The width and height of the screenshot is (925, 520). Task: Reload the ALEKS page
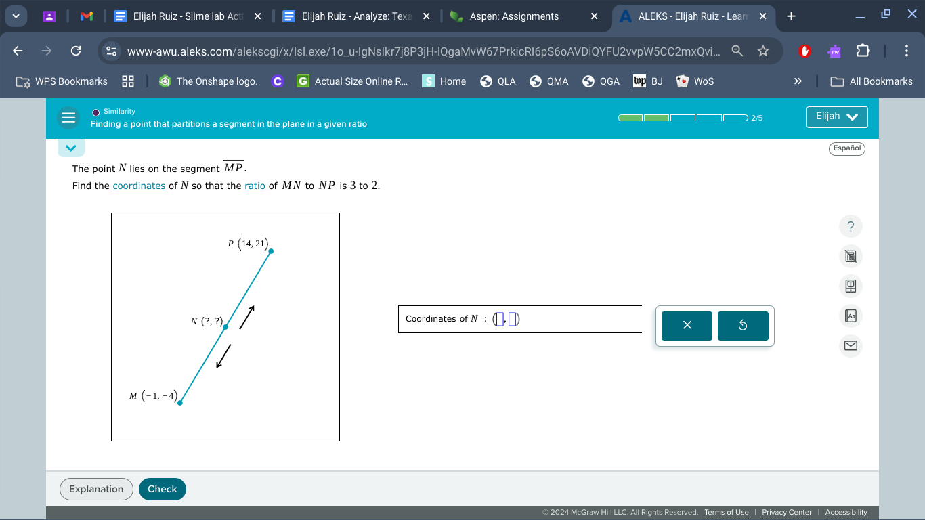tap(76, 51)
